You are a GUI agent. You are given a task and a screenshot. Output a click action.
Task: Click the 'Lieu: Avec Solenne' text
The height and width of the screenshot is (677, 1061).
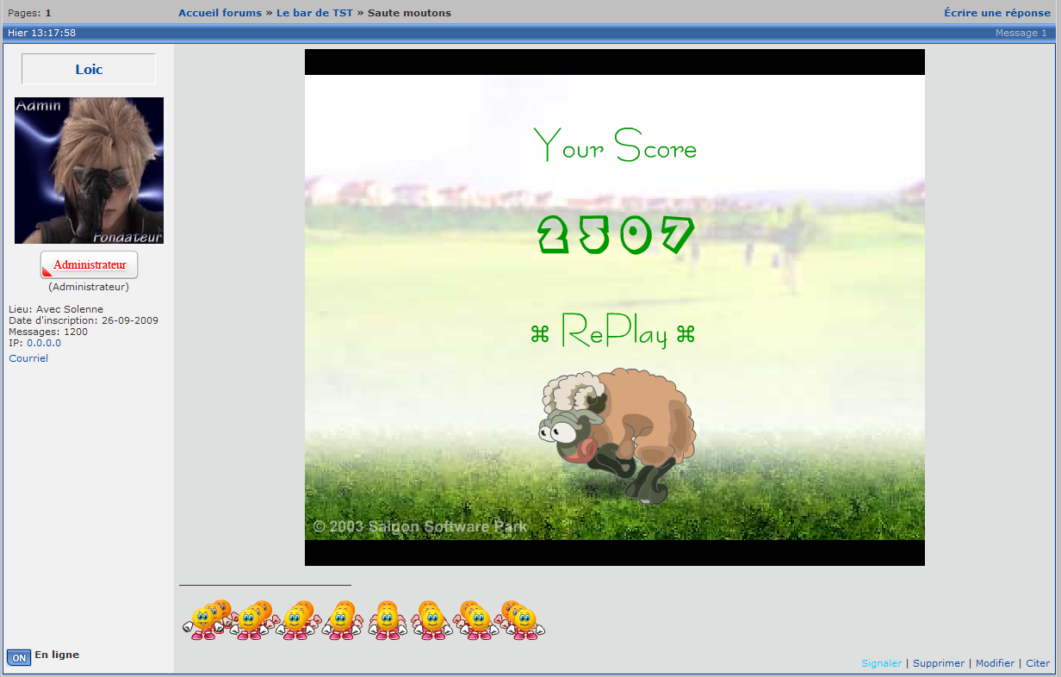point(56,309)
